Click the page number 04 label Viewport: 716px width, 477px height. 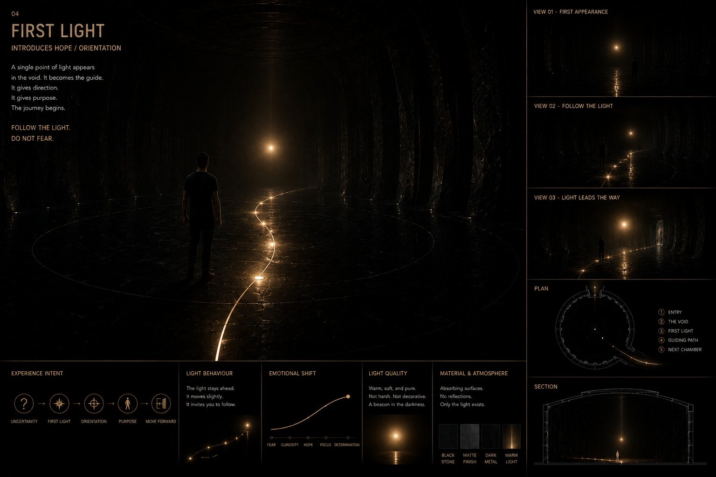coord(15,14)
